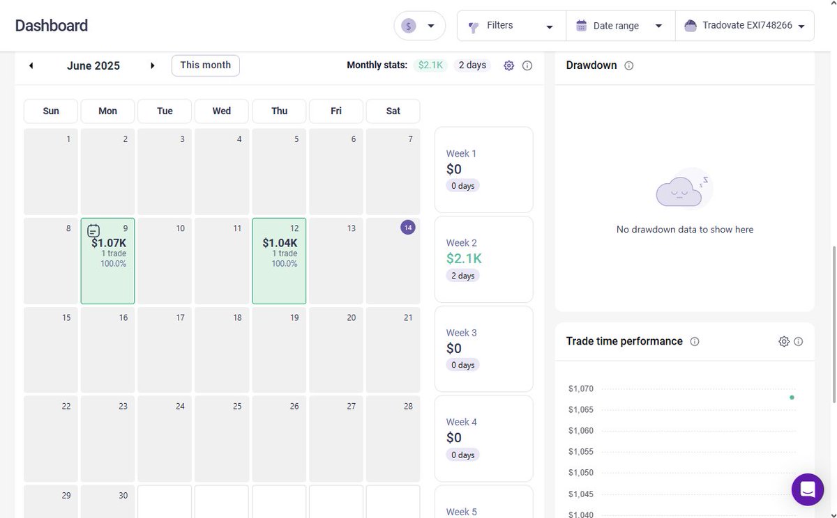Image resolution: width=837 pixels, height=518 pixels.
Task: Click the Sun column header
Action: pyautogui.click(x=51, y=111)
